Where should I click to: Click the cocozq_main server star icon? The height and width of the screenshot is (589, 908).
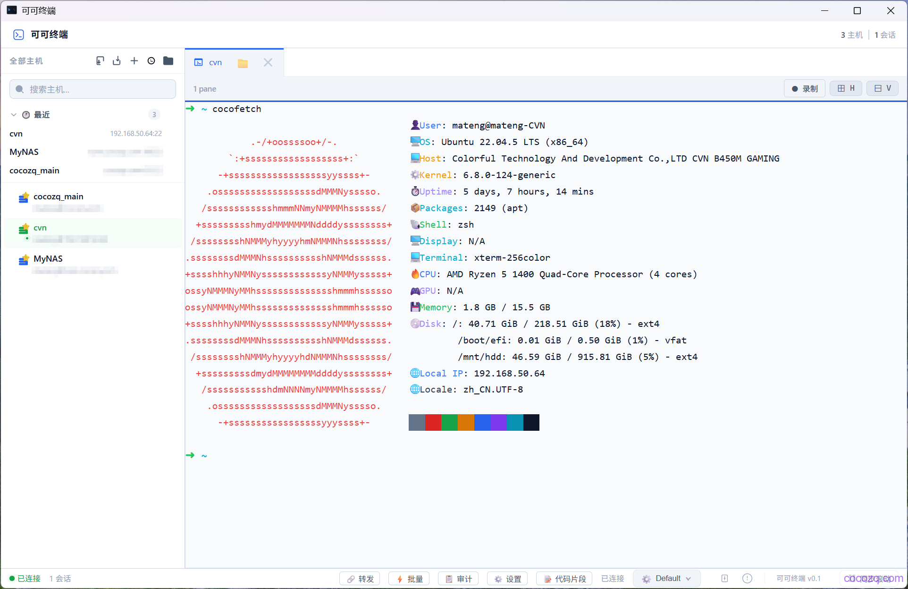pyautogui.click(x=24, y=197)
